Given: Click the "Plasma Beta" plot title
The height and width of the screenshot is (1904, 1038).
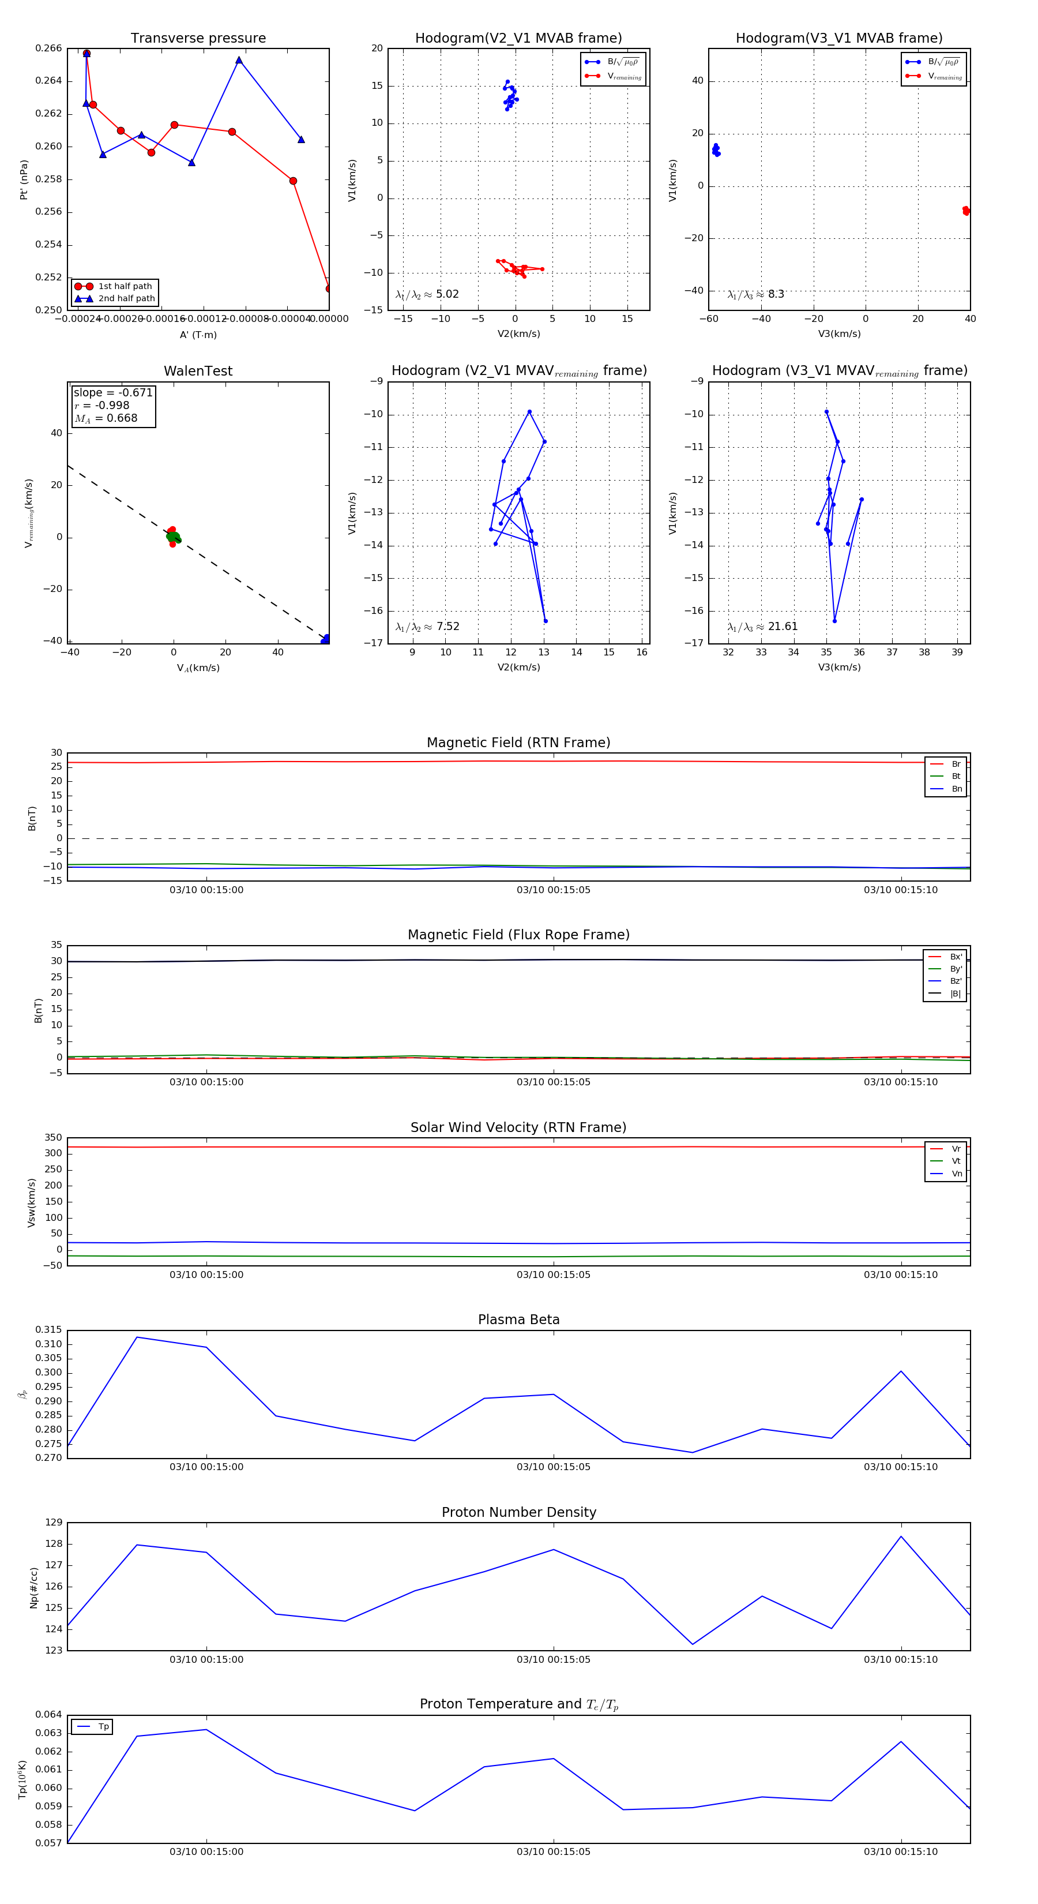Looking at the screenshot, I should 518,1320.
